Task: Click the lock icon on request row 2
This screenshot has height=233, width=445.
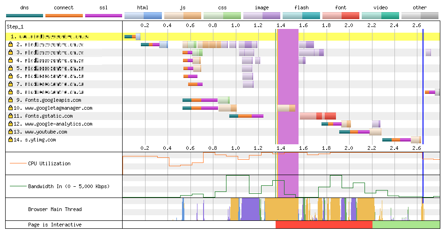Action: [10, 44]
